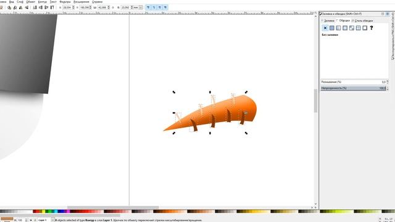Pick the magenta swatch in the palette
This screenshot has width=395, height=222.
(x=69, y=212)
